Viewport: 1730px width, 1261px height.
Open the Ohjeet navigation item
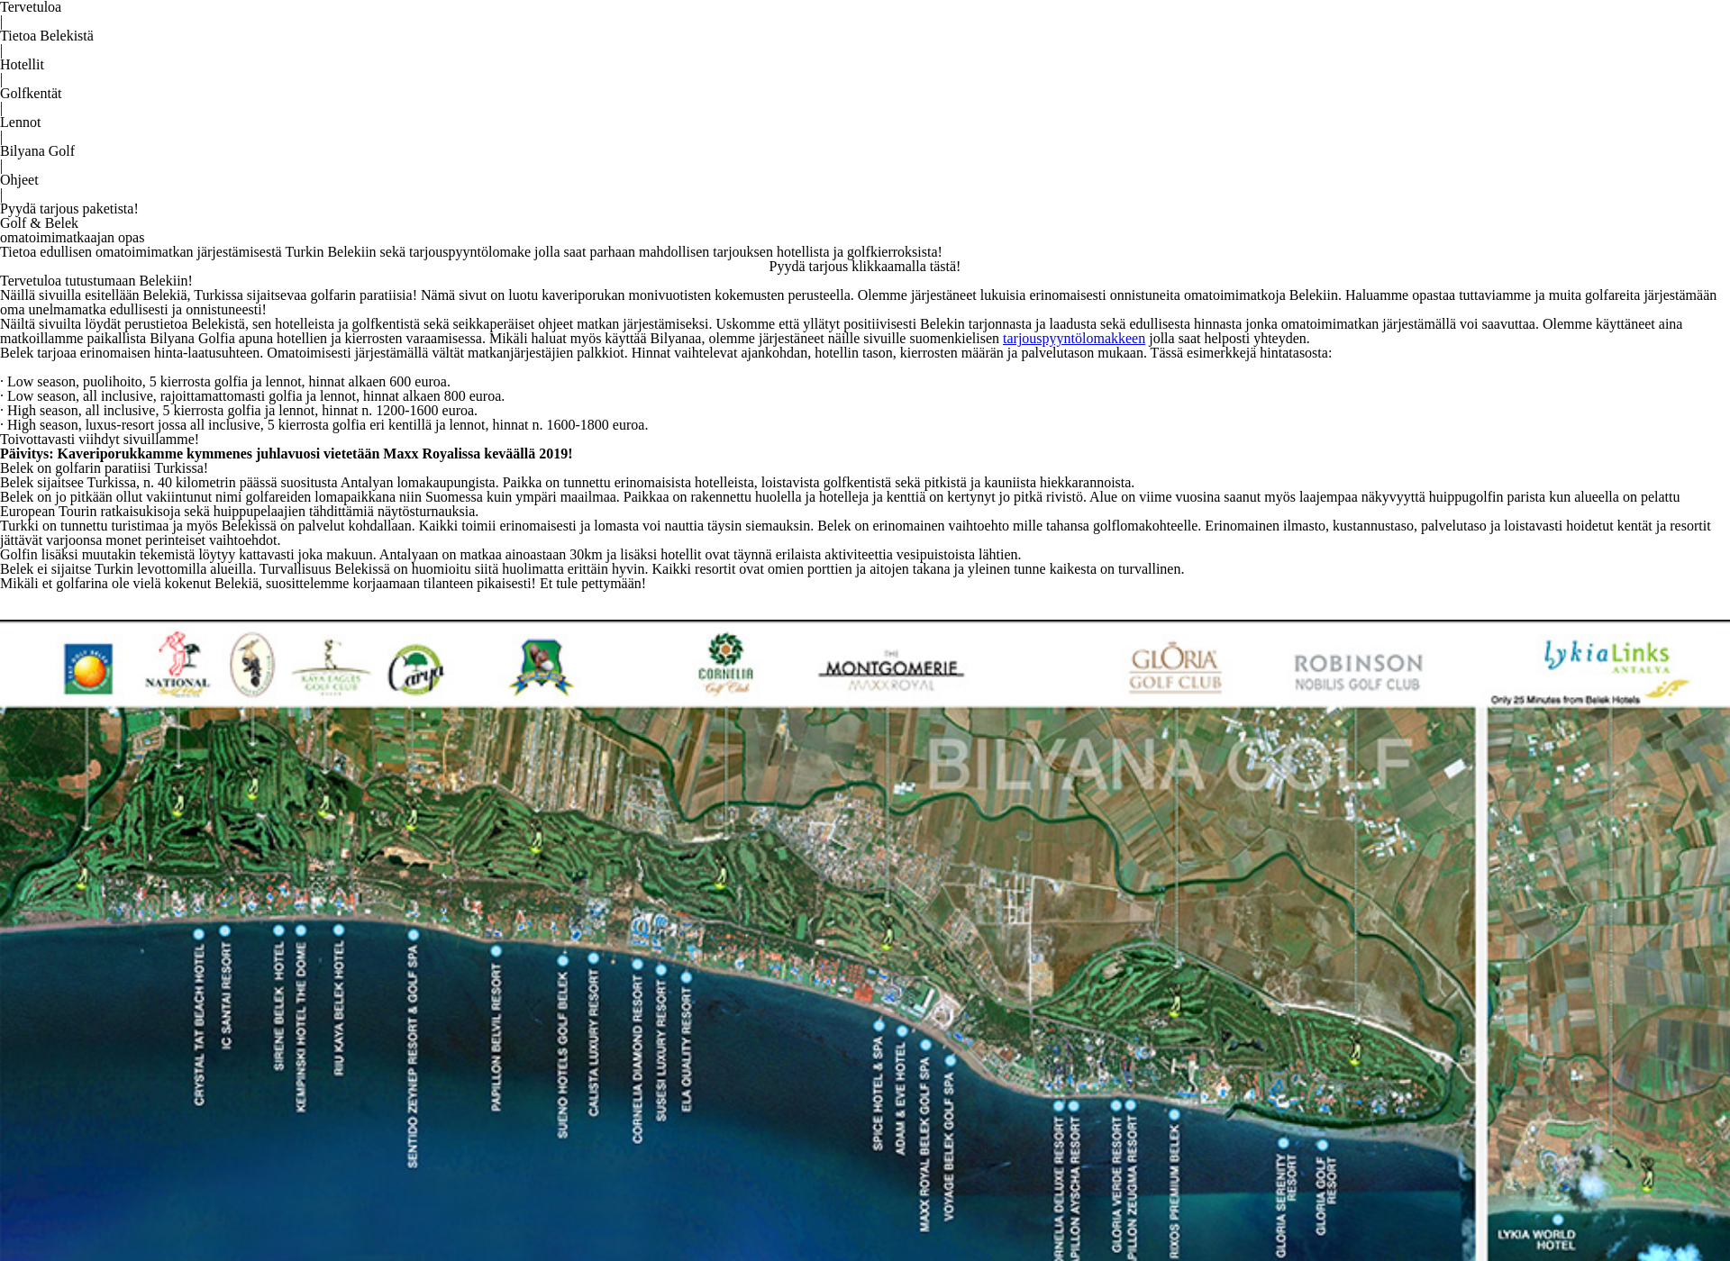point(19,180)
